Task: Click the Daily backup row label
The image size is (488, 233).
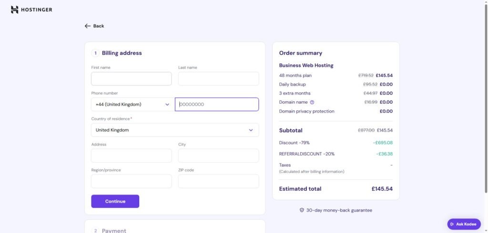Action: point(293,85)
